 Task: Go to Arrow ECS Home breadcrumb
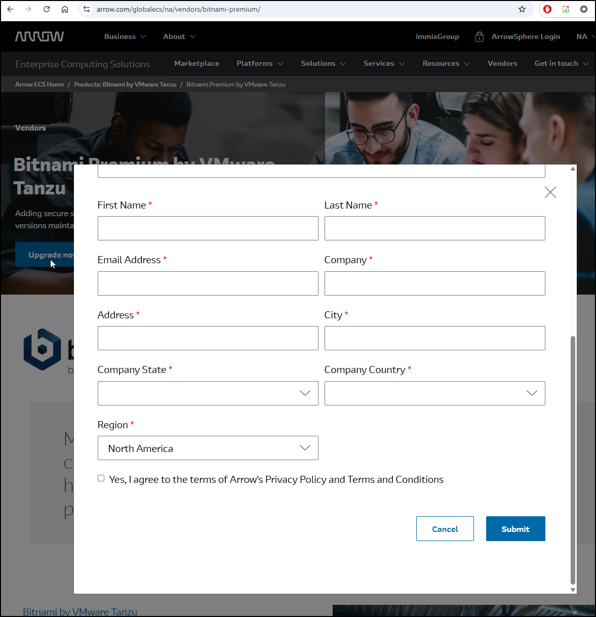[x=39, y=85]
